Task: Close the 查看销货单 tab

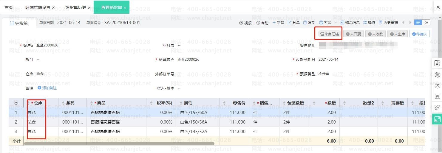Action: (125, 8)
